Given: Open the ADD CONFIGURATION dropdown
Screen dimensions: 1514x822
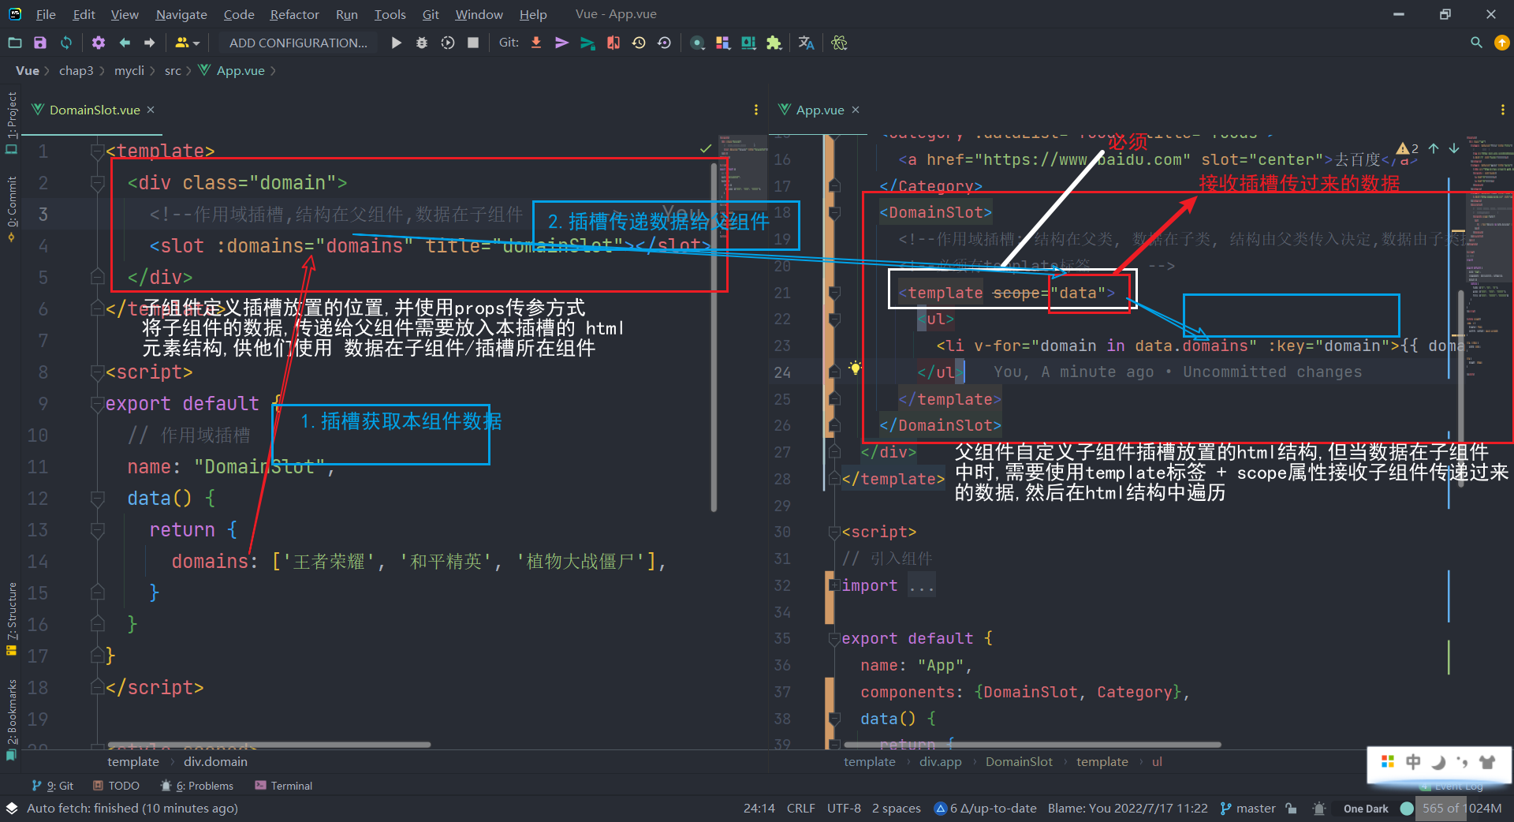Looking at the screenshot, I should click(298, 43).
